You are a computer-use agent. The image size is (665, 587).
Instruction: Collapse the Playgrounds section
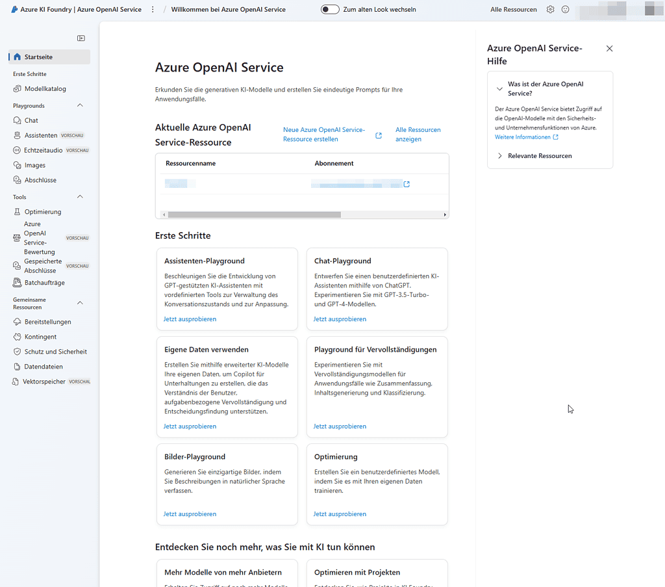[79, 105]
